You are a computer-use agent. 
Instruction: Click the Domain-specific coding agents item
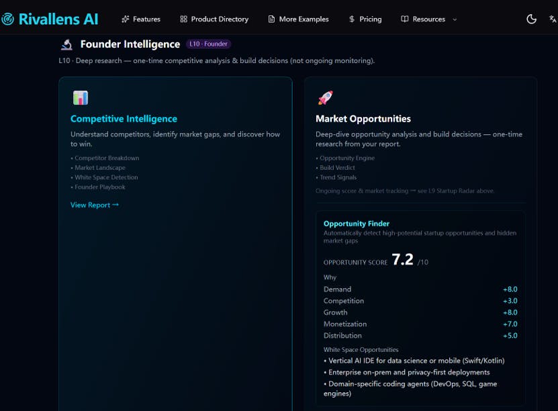click(410, 389)
